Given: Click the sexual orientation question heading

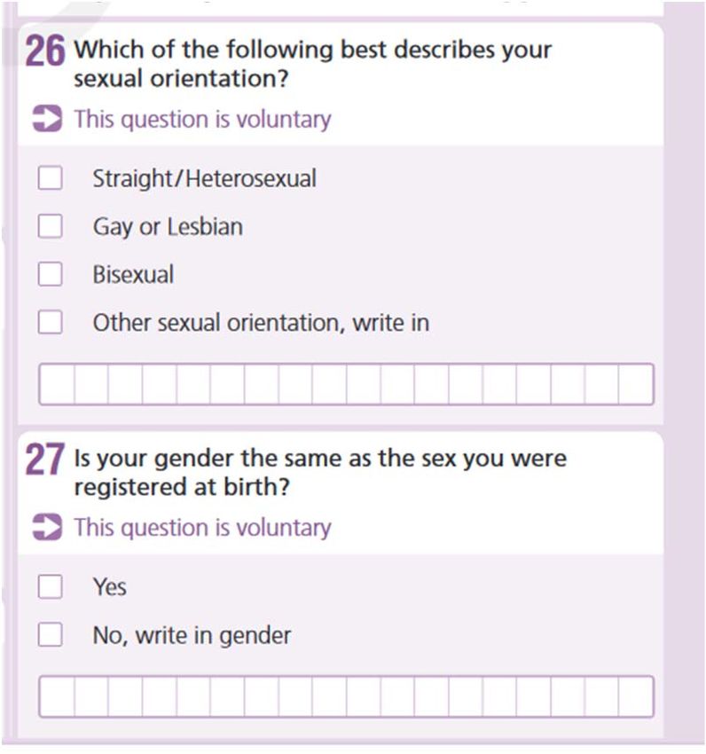Looking at the screenshot, I should tap(312, 64).
